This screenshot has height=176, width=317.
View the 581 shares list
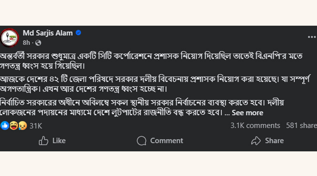pyautogui.click(x=301, y=125)
